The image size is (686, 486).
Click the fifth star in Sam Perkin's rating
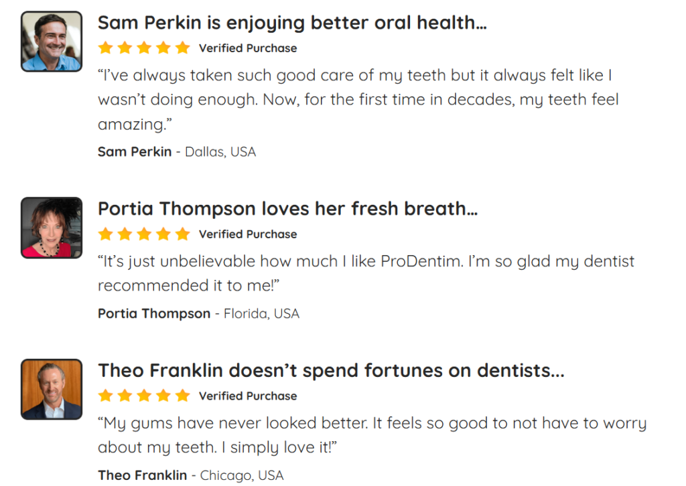pyautogui.click(x=183, y=48)
